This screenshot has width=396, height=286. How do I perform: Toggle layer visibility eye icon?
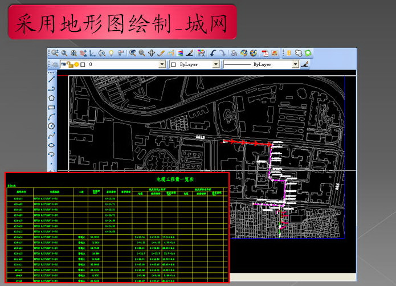64,64
